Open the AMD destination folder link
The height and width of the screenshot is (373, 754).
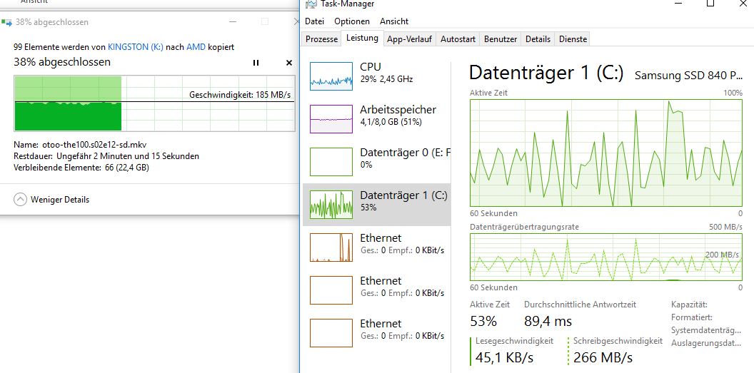(x=196, y=46)
